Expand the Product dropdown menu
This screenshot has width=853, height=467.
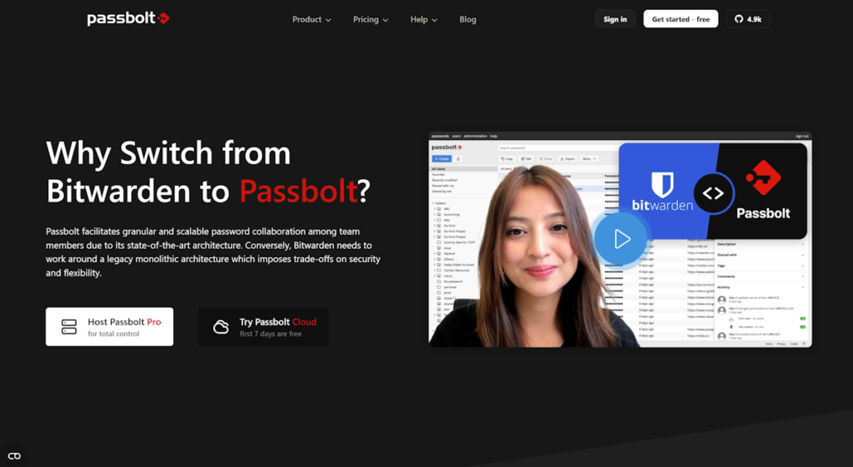pyautogui.click(x=312, y=19)
